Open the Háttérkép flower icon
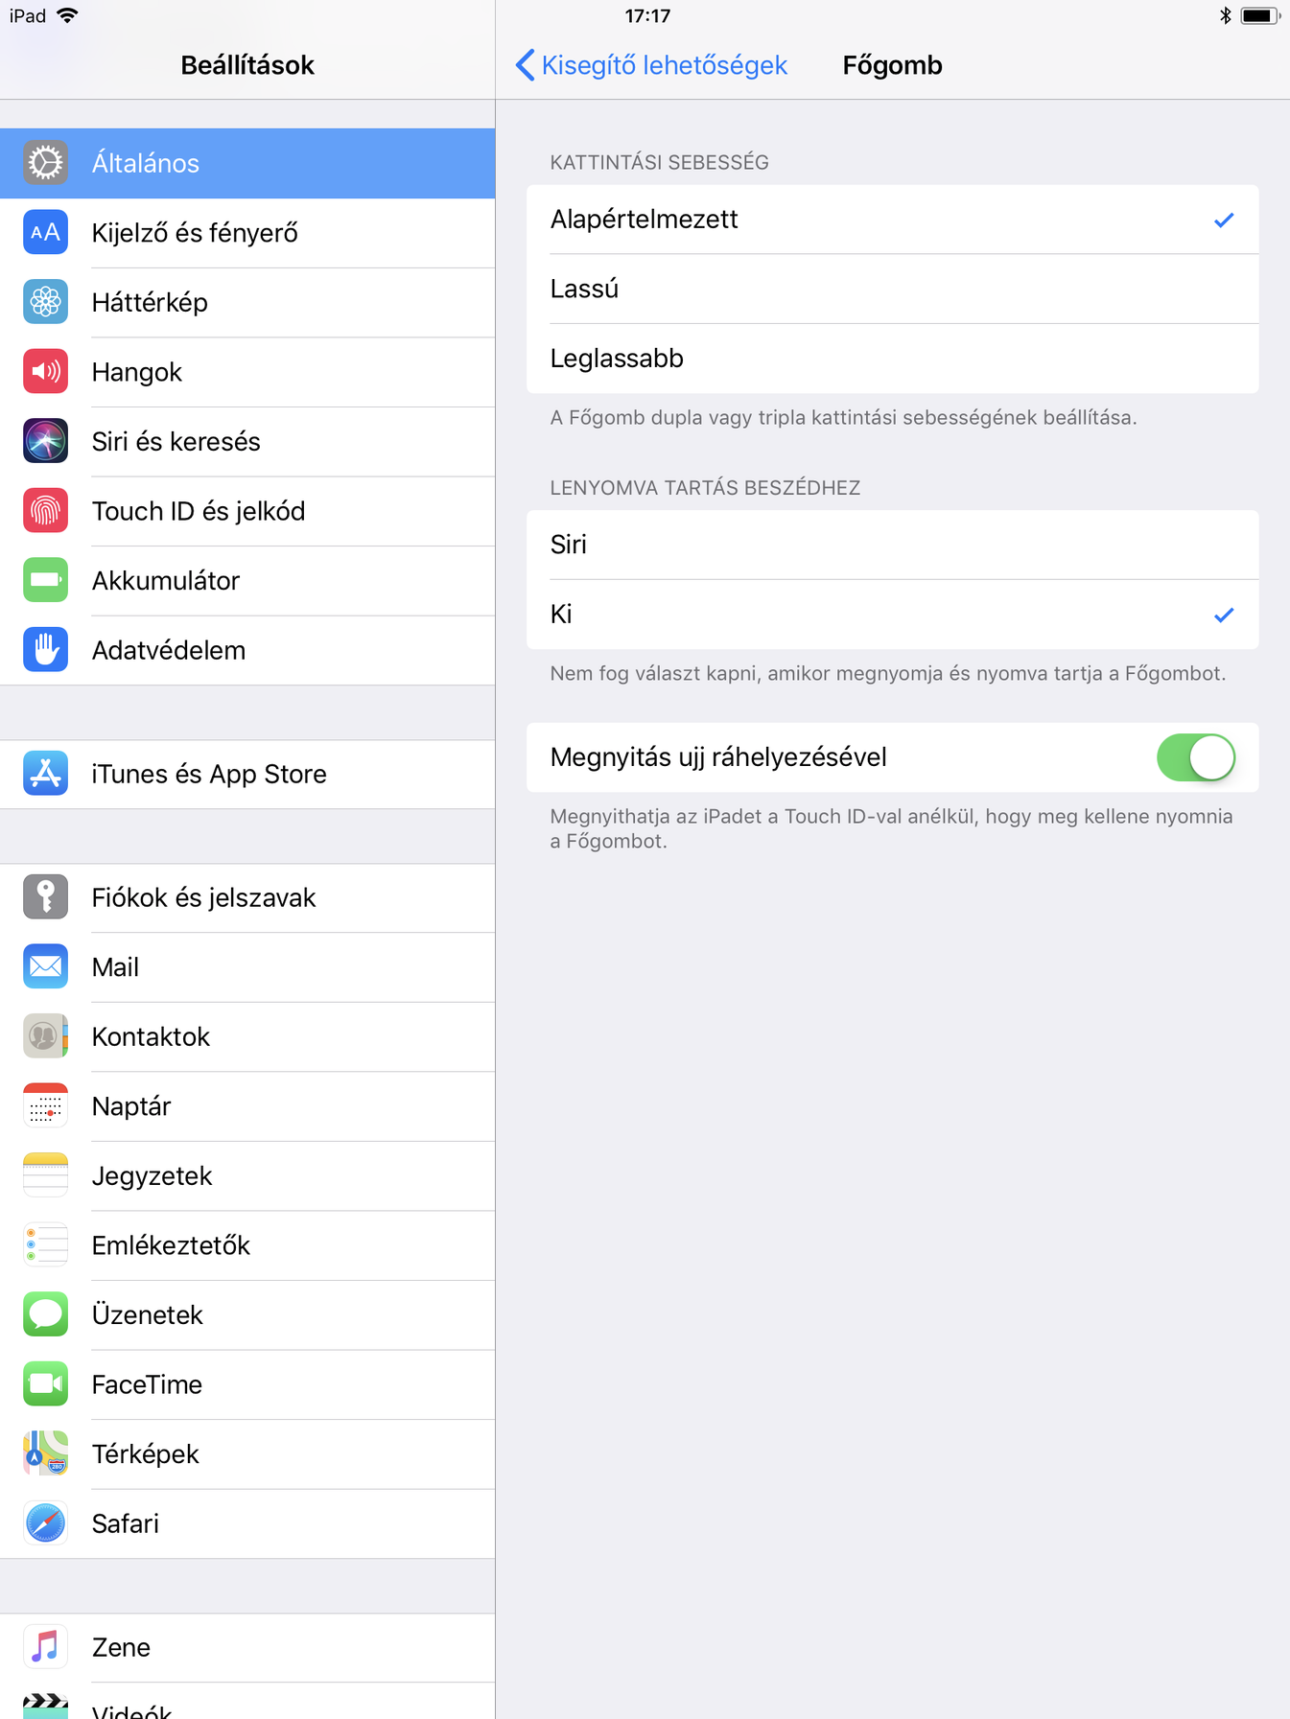The height and width of the screenshot is (1719, 1290). (45, 302)
